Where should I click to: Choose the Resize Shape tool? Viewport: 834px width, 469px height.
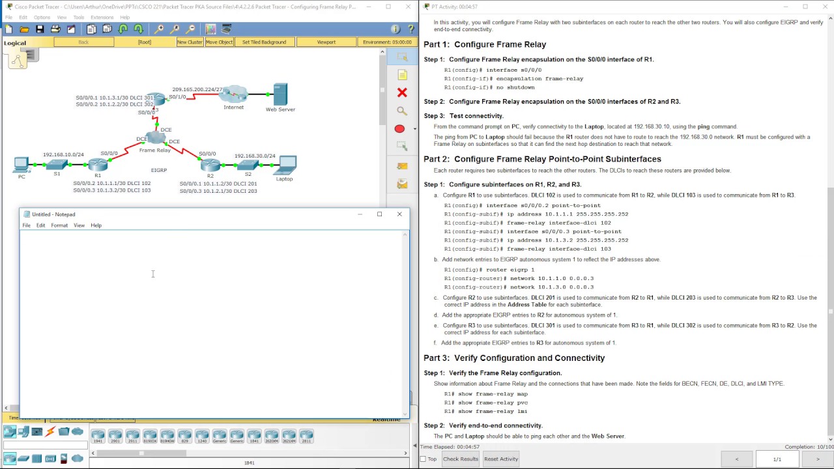[x=402, y=147]
